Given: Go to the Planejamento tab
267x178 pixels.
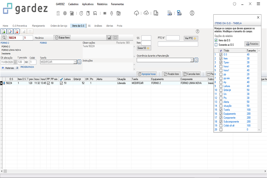Looking at the screenshot, I should pyautogui.click(x=38, y=26).
